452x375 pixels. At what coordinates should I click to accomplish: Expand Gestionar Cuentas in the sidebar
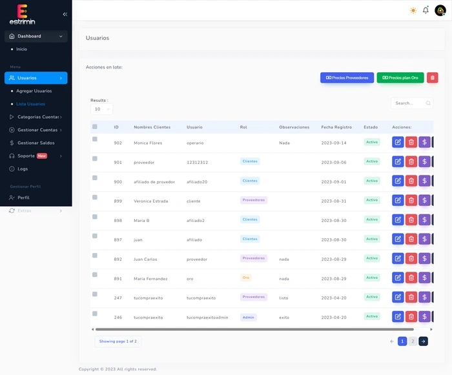(36, 130)
